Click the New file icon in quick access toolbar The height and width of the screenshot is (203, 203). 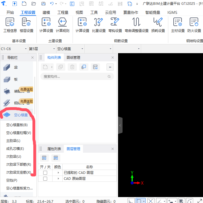click(x=24, y=3)
